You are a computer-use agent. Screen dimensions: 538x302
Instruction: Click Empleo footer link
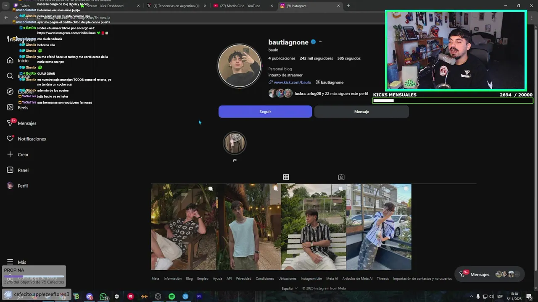tap(203, 279)
